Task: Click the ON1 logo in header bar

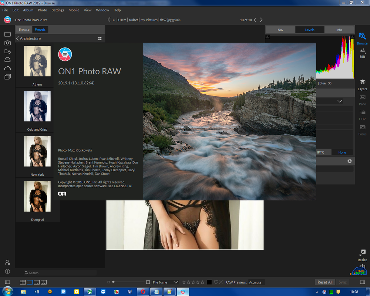Action: [7, 20]
